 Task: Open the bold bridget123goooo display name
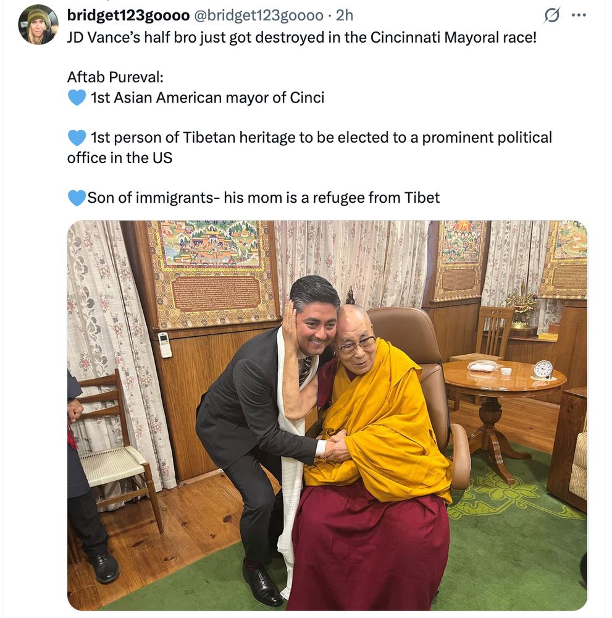tap(128, 15)
